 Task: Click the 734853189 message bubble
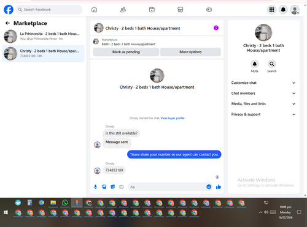(x=114, y=170)
